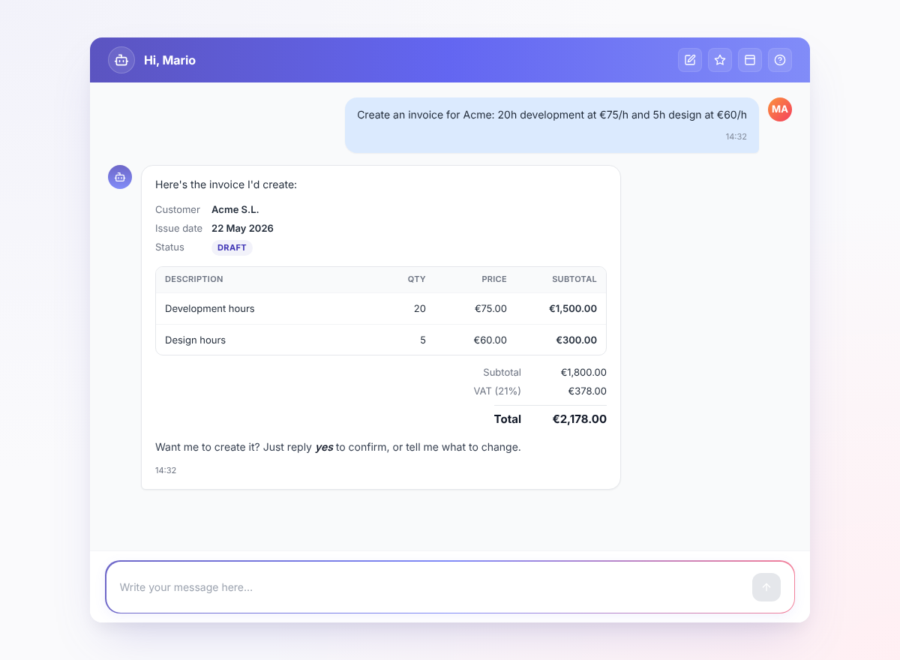Click the star favorites icon
Screen dimensions: 900x660
[x=720, y=60]
